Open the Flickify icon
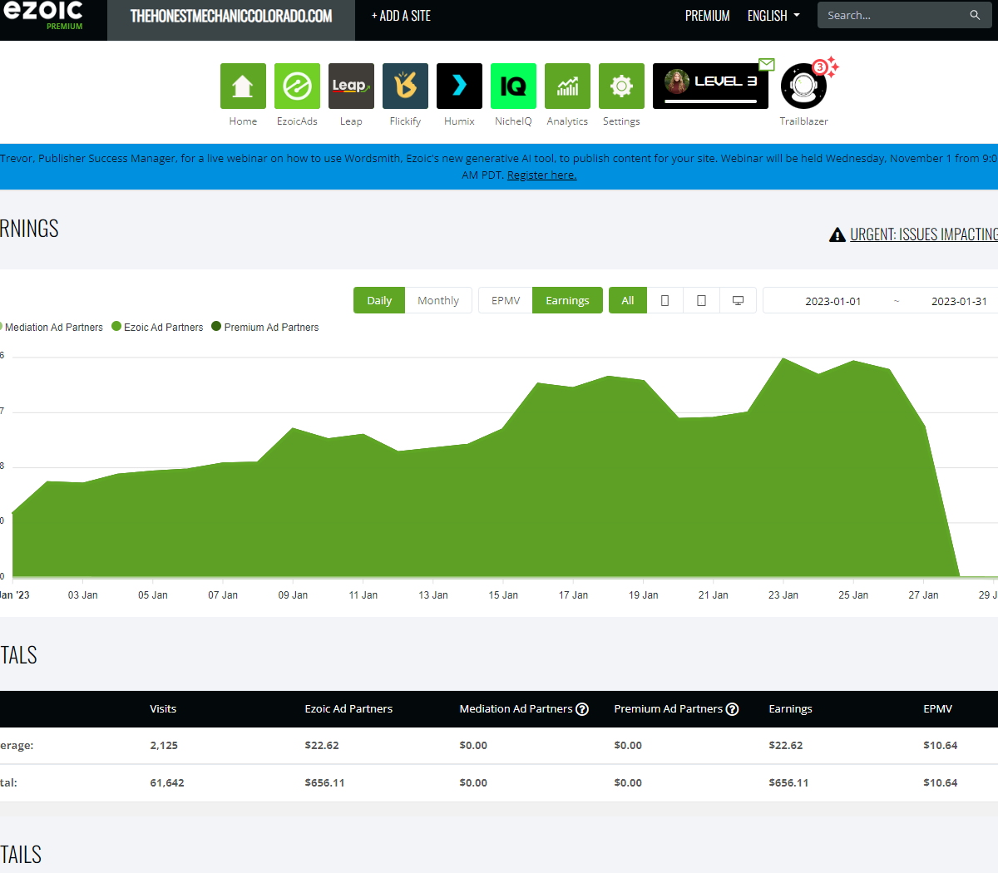Viewport: 998px width, 873px height. 405,86
